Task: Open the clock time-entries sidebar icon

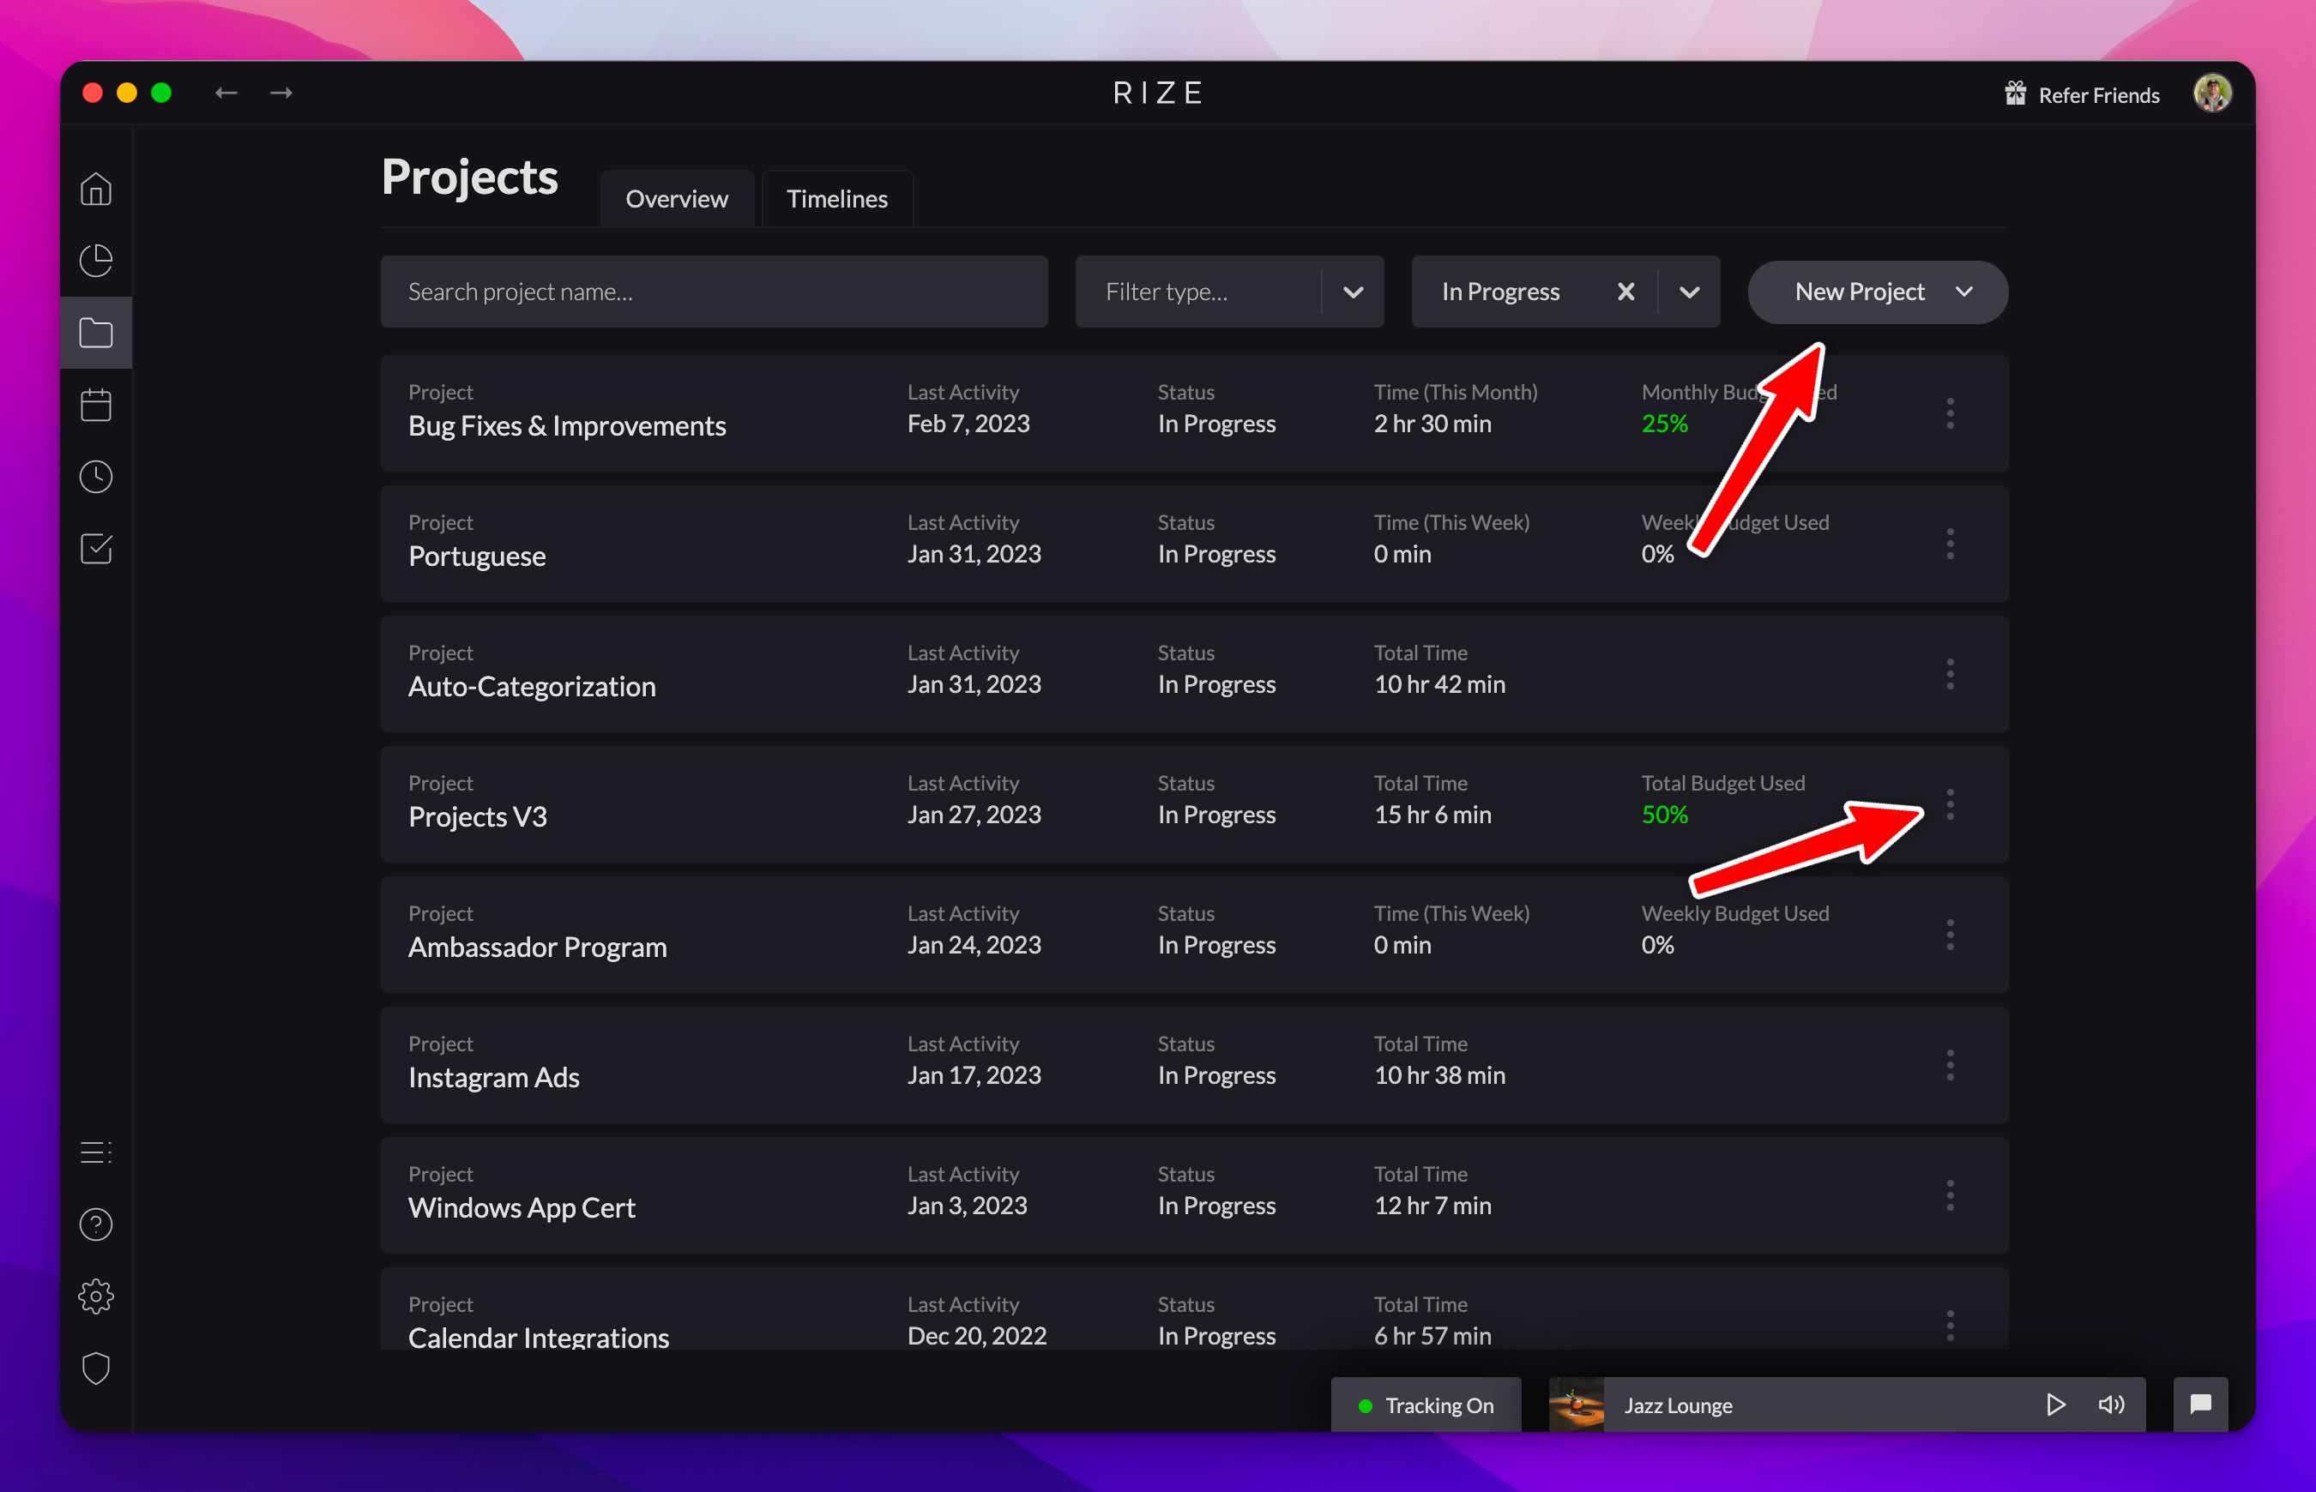Action: (96, 477)
